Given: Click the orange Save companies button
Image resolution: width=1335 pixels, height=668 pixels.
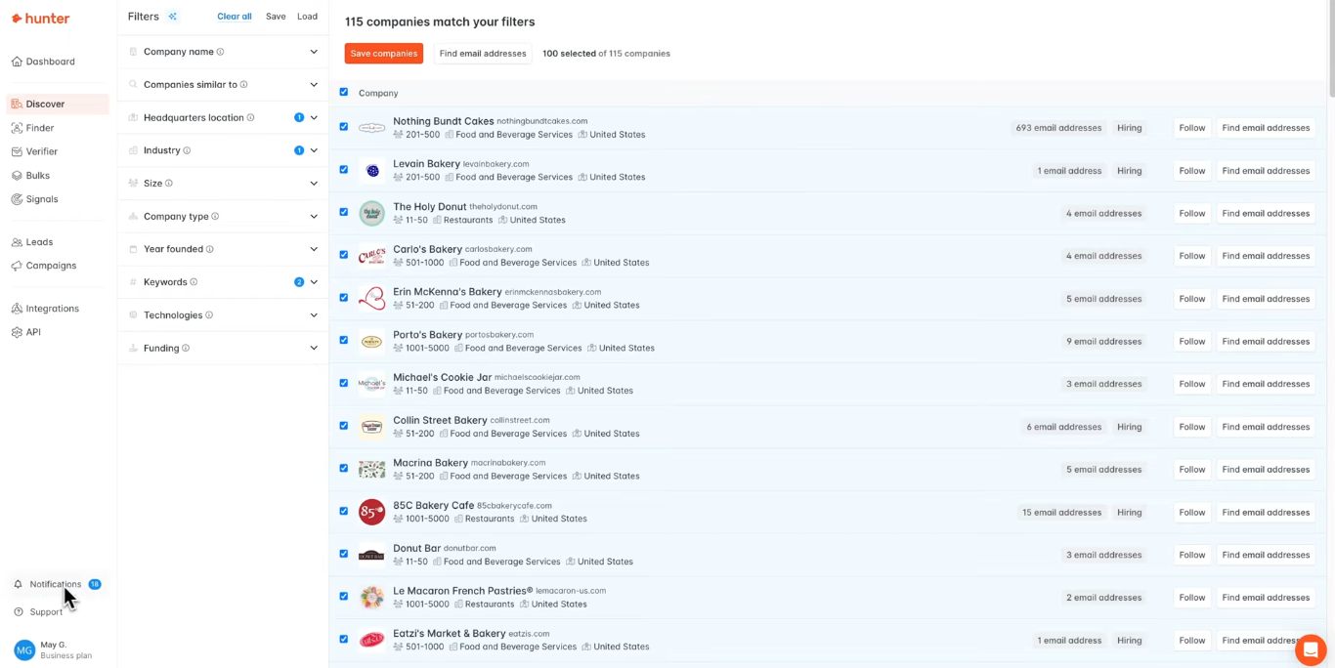Looking at the screenshot, I should pos(383,54).
